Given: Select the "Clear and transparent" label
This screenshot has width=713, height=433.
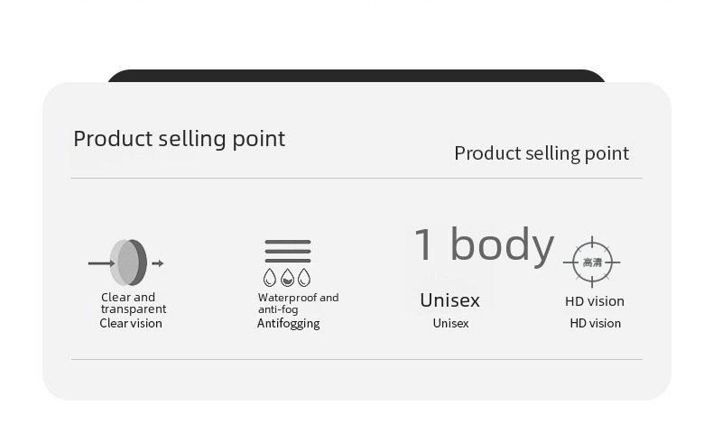Looking at the screenshot, I should [x=133, y=303].
